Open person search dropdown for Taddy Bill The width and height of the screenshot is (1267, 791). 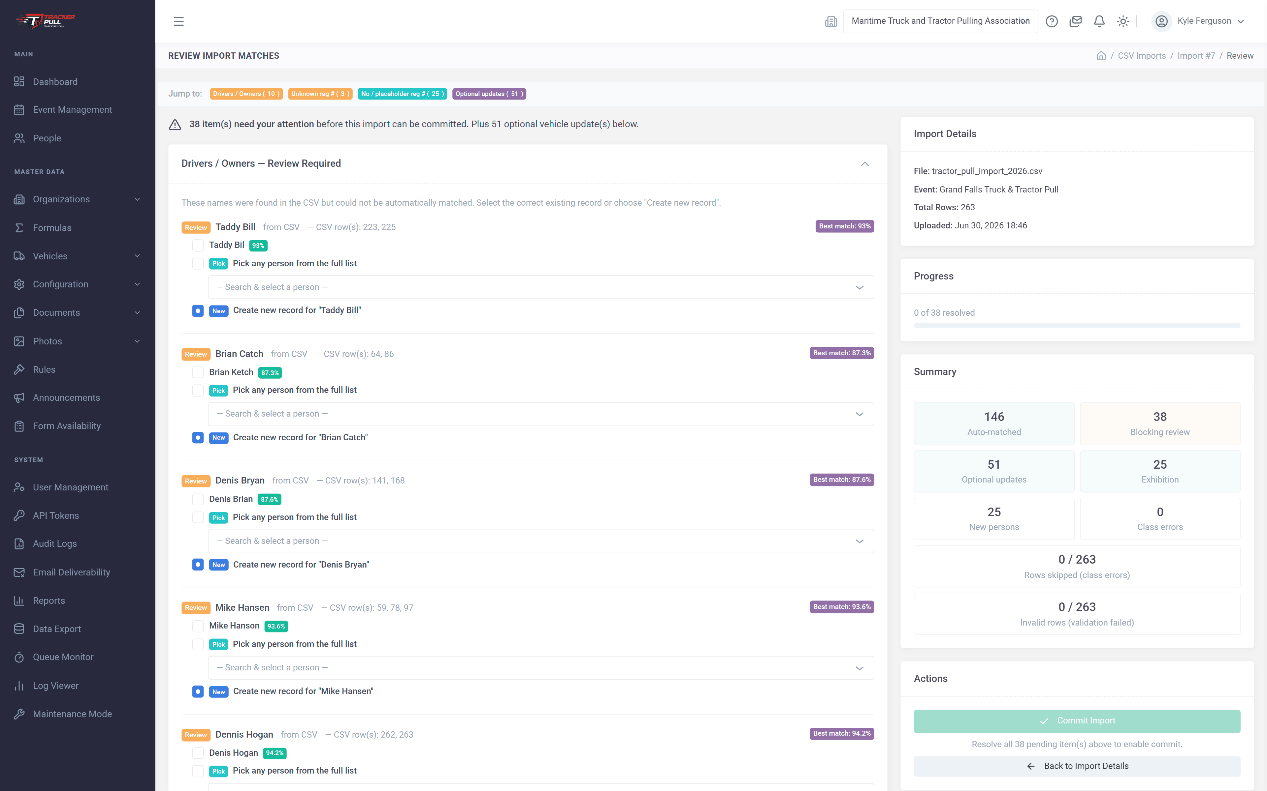click(x=541, y=287)
